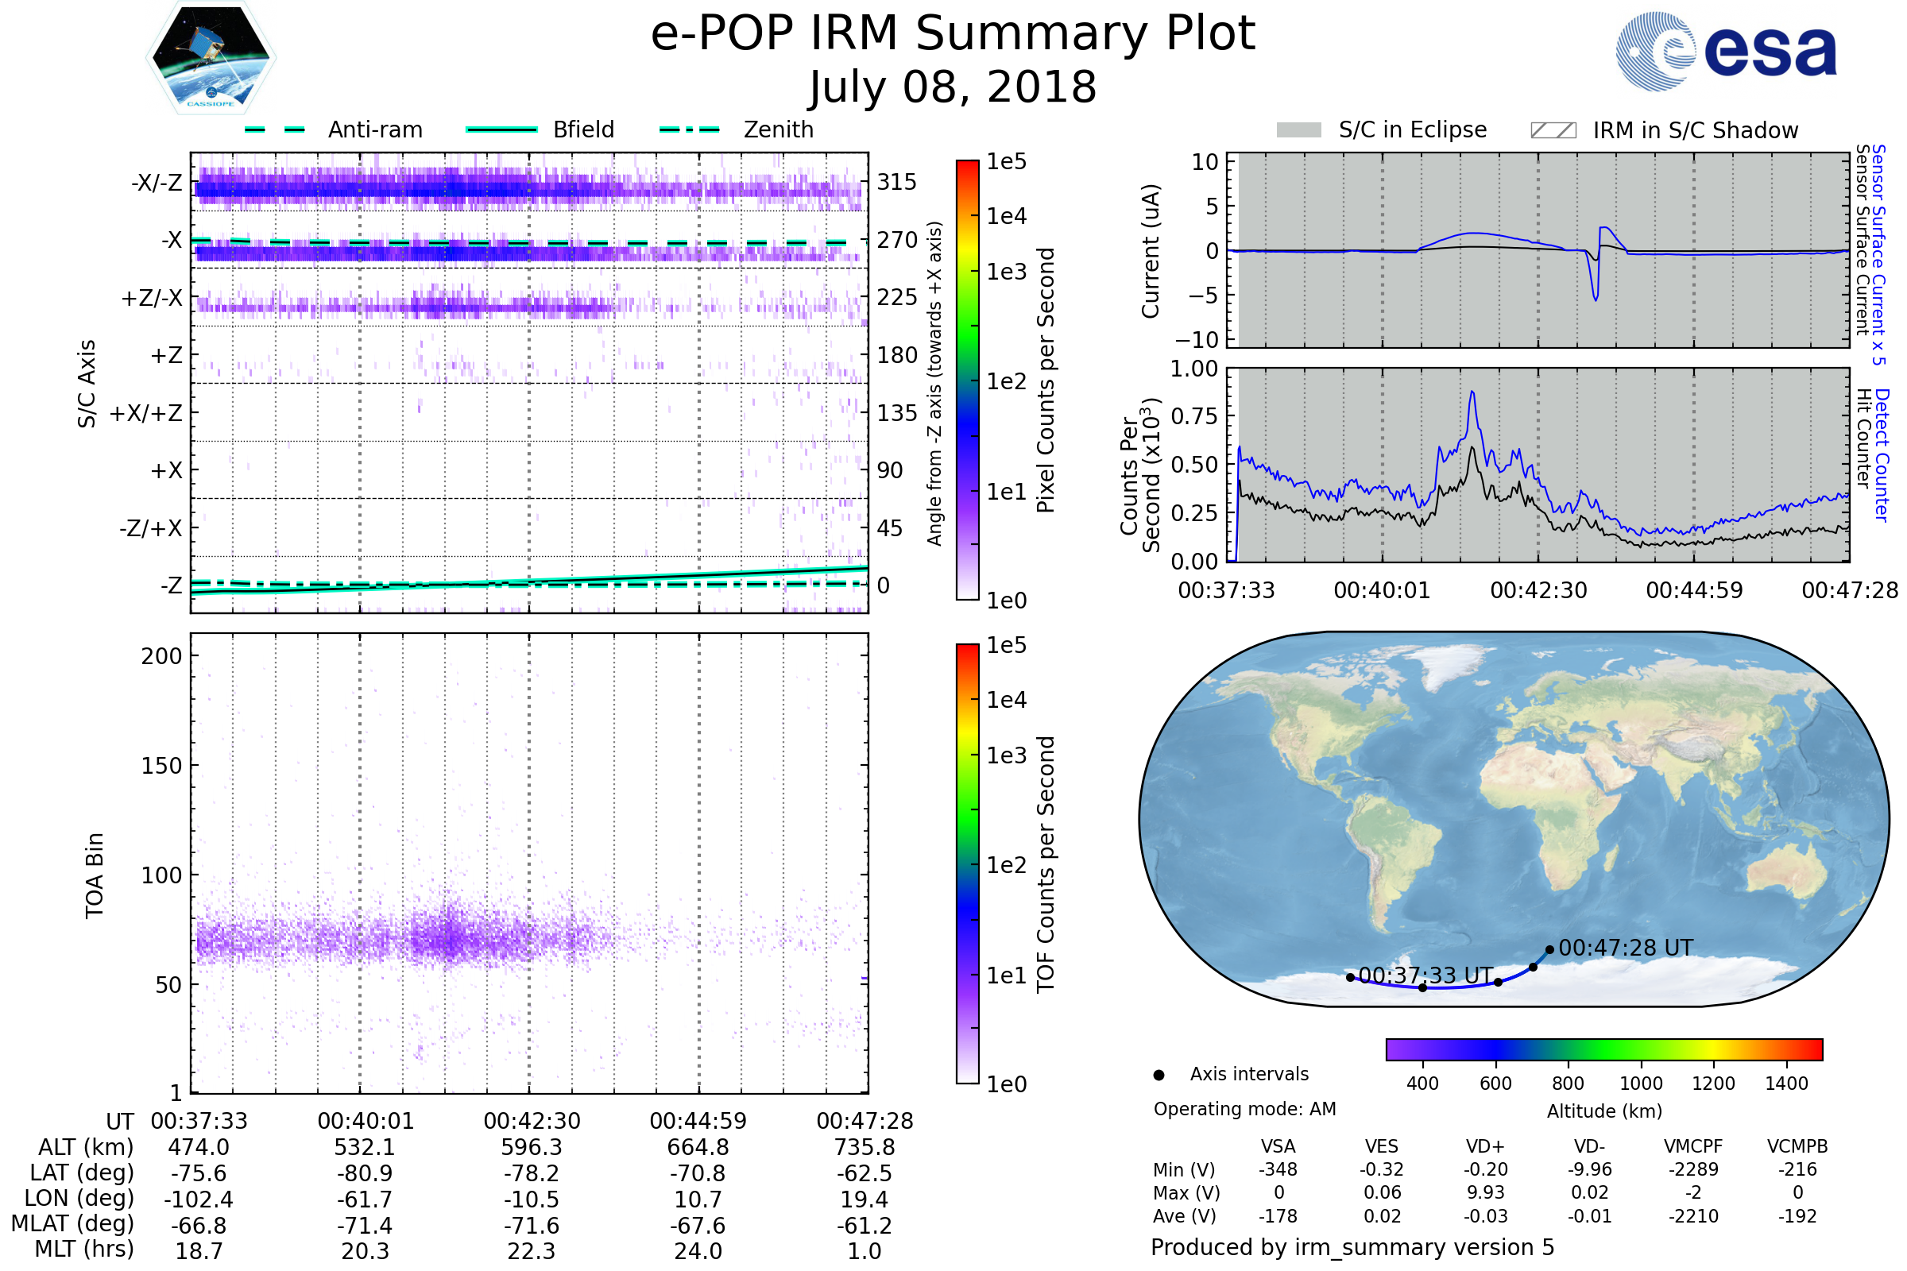
Task: Click the IRM in S/C Shadow hatched patch
Action: click(x=1553, y=130)
